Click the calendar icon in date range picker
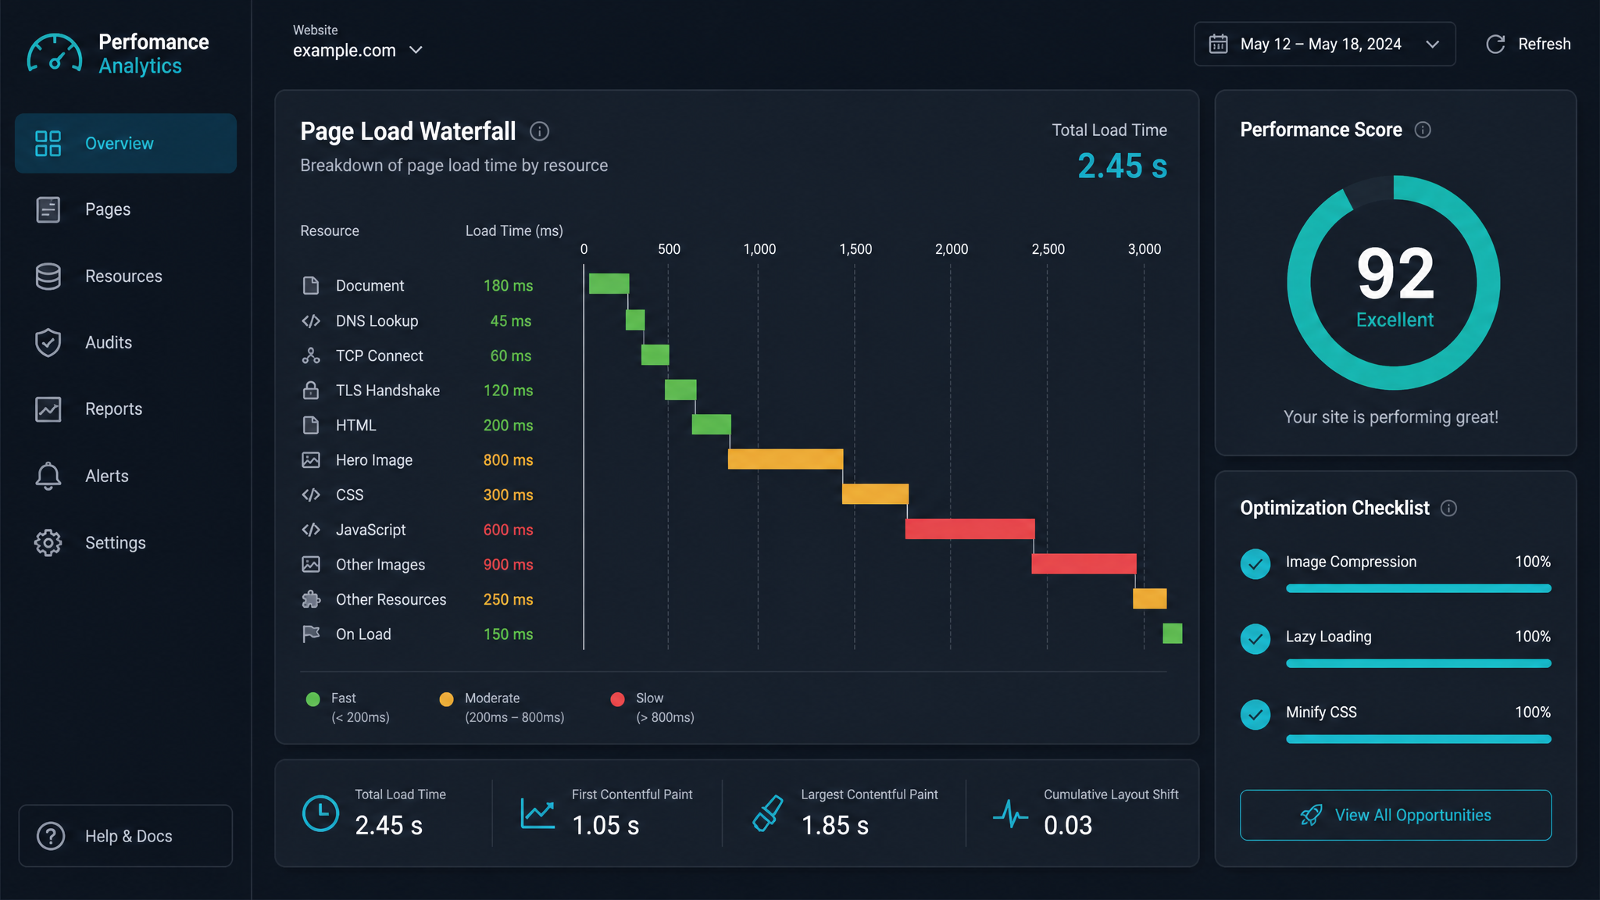The image size is (1600, 900). [x=1218, y=44]
